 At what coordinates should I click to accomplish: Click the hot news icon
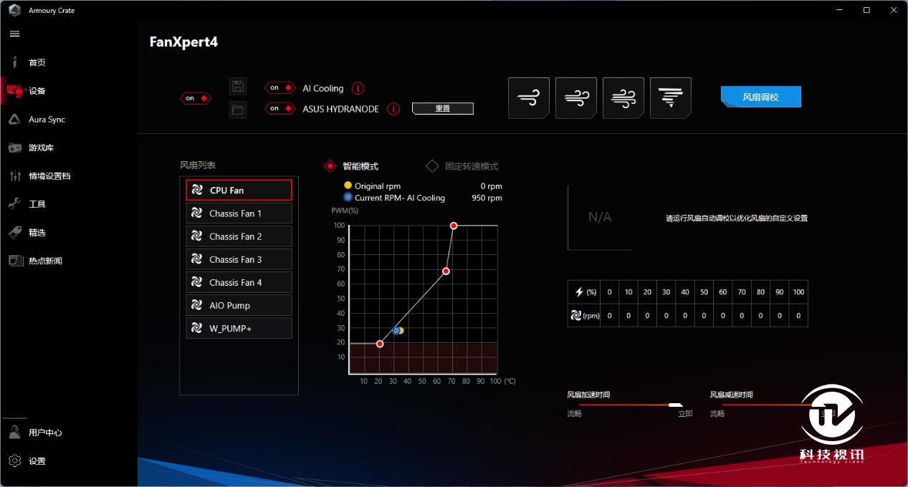15,261
